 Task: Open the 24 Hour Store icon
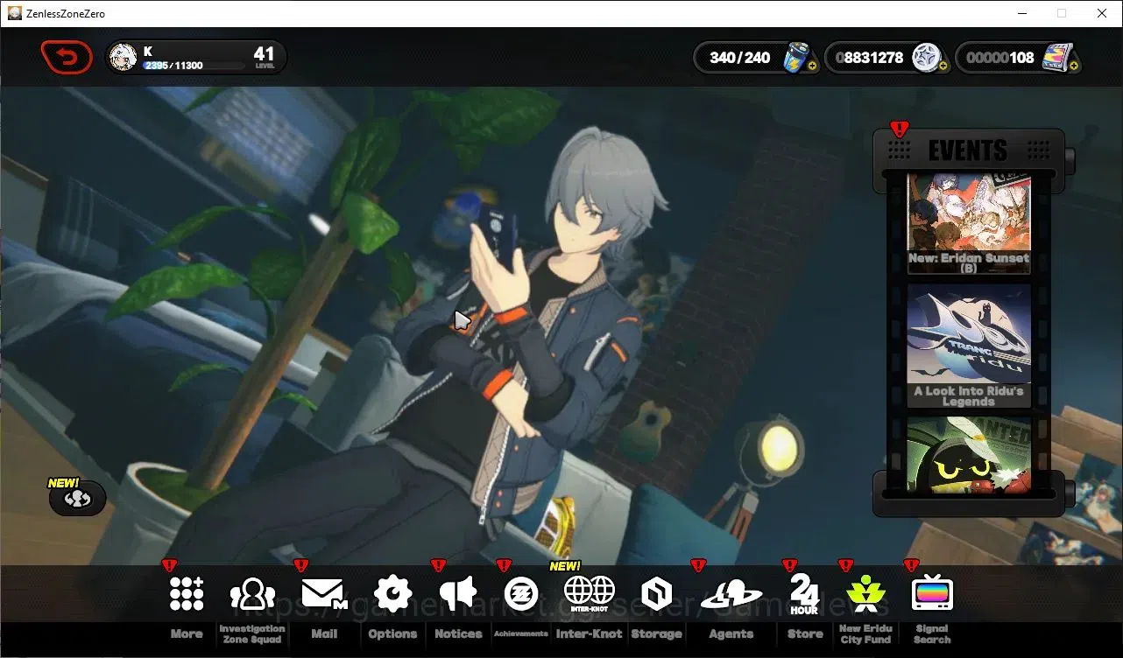click(804, 594)
